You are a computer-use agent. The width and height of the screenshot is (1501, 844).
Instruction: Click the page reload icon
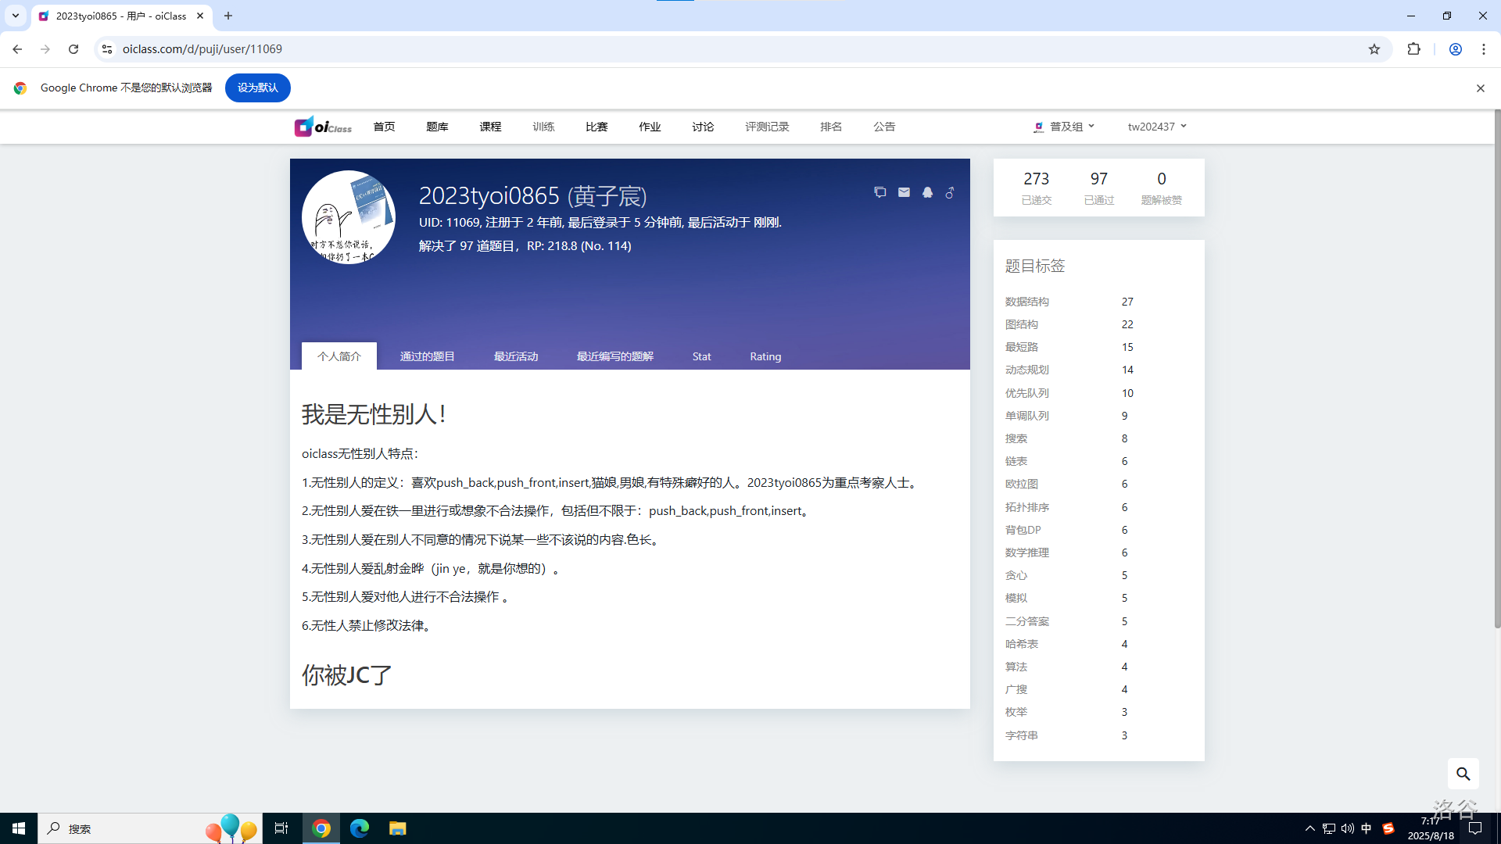[73, 48]
